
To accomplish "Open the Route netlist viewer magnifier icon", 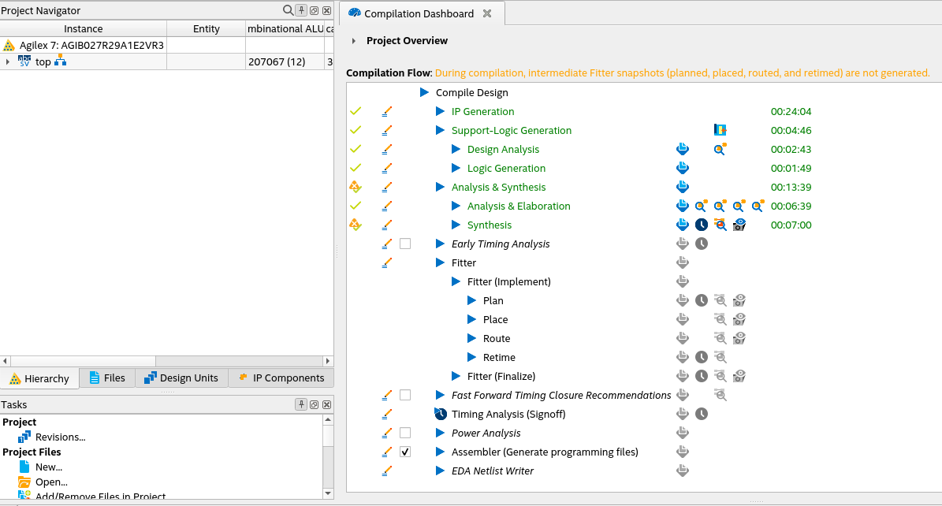I will point(720,339).
